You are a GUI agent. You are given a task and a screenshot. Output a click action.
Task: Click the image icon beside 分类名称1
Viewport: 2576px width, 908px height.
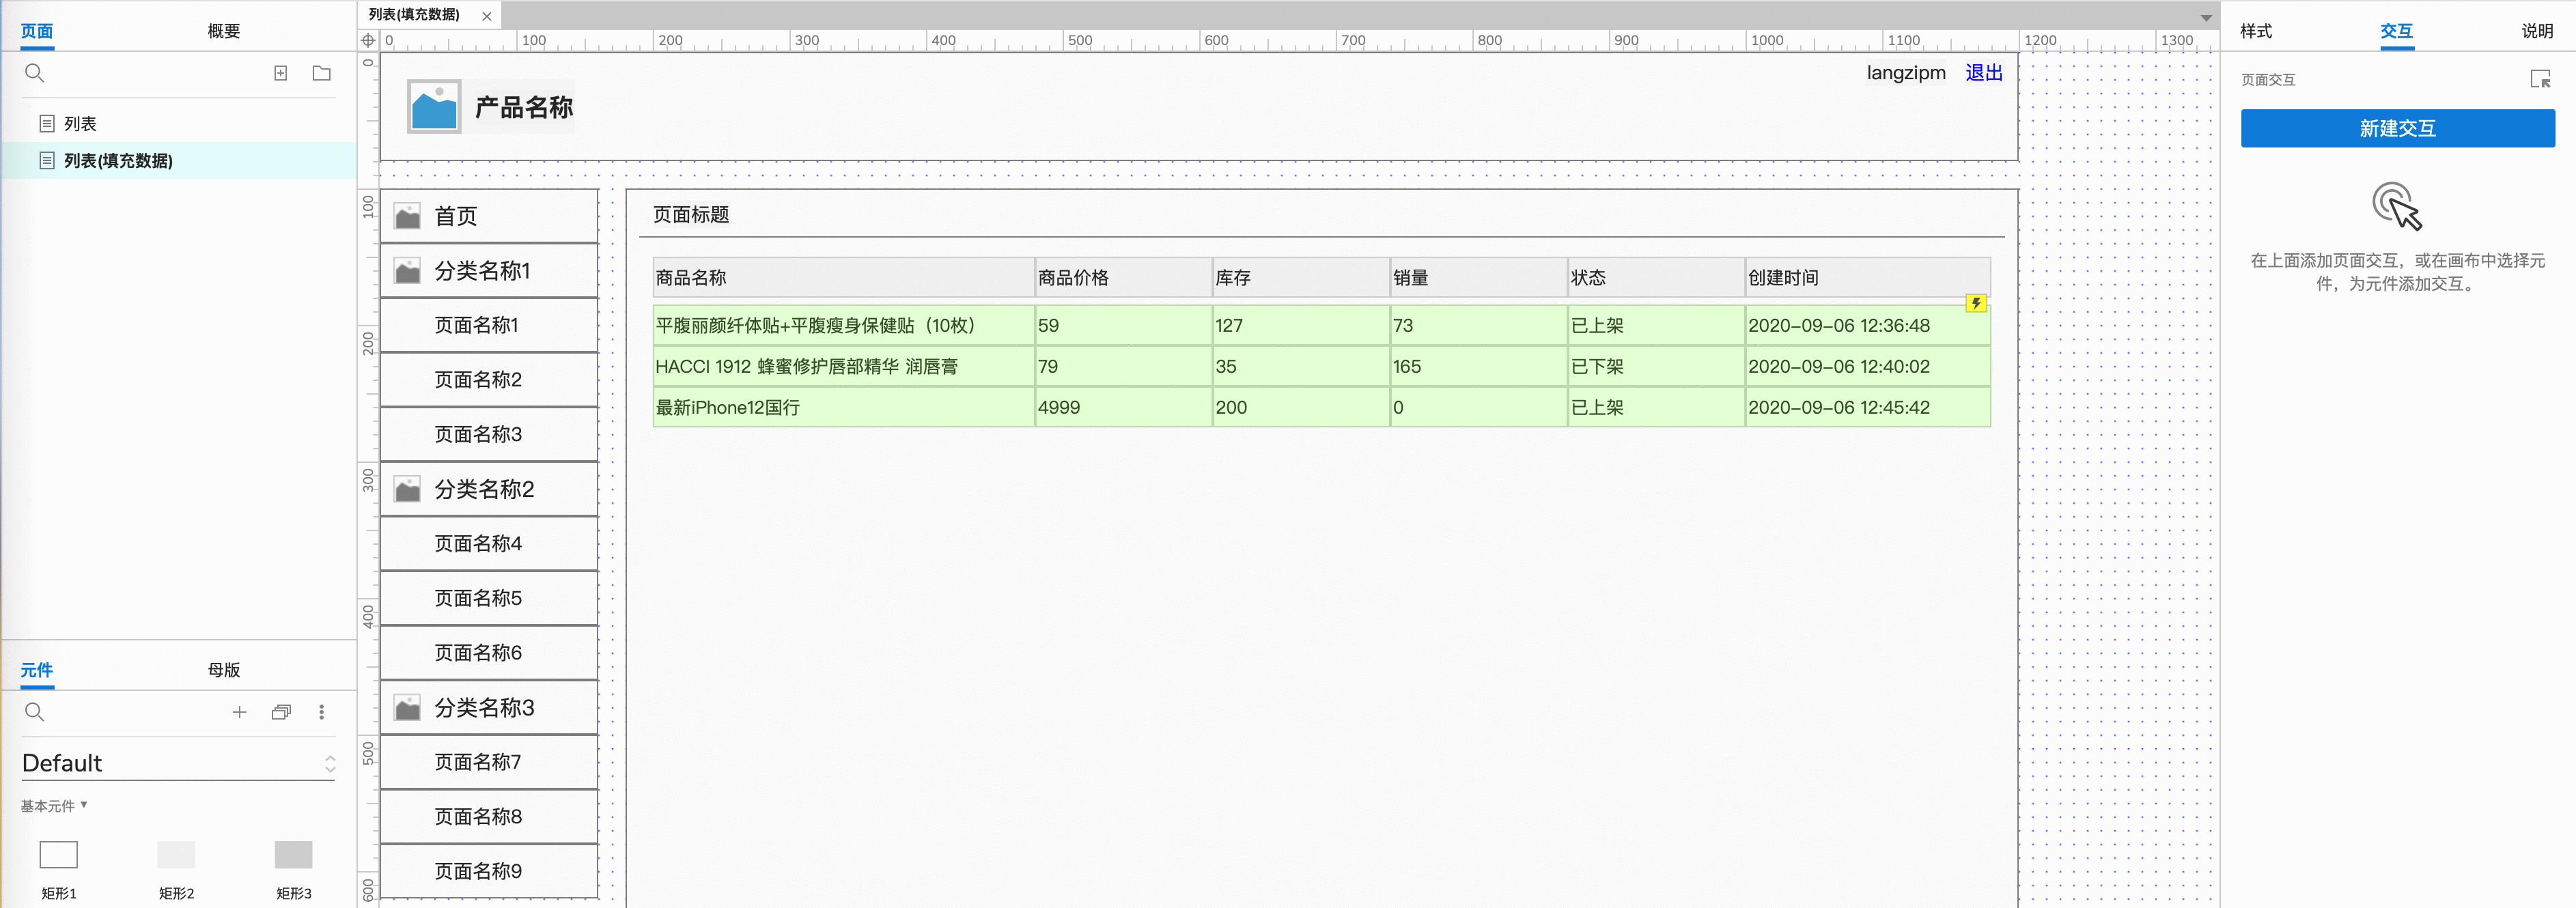407,271
